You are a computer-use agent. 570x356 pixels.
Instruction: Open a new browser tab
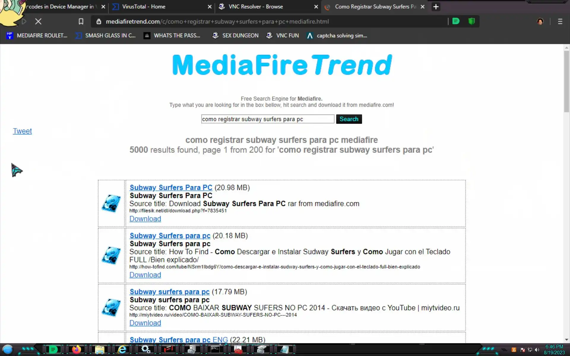point(436,7)
